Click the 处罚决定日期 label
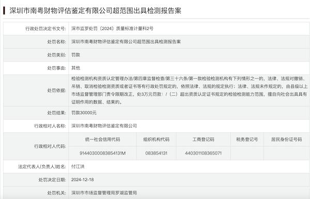This screenshot has width=310, height=199. 52,180
